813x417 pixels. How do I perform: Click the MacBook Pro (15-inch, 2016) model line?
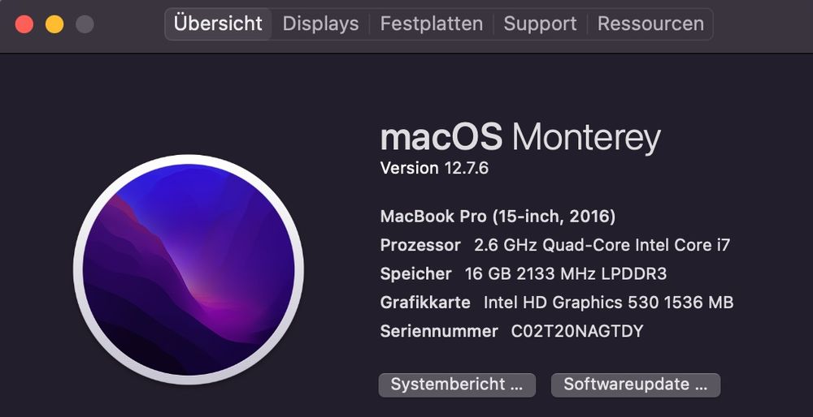[498, 217]
